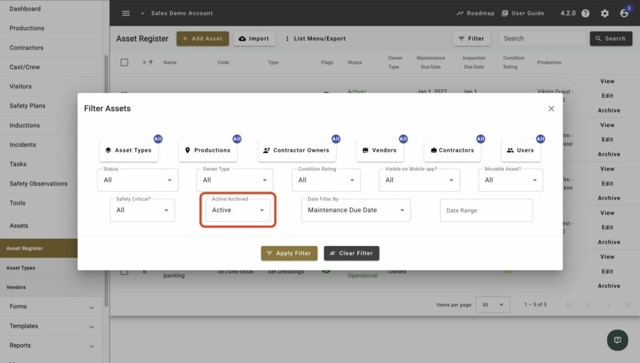Viewport: 640px width, 363px height.
Task: Click the Production column header
Action: [x=549, y=62]
